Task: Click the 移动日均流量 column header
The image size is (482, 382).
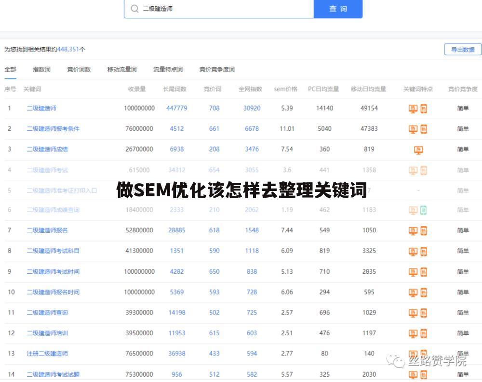Action: tap(368, 89)
